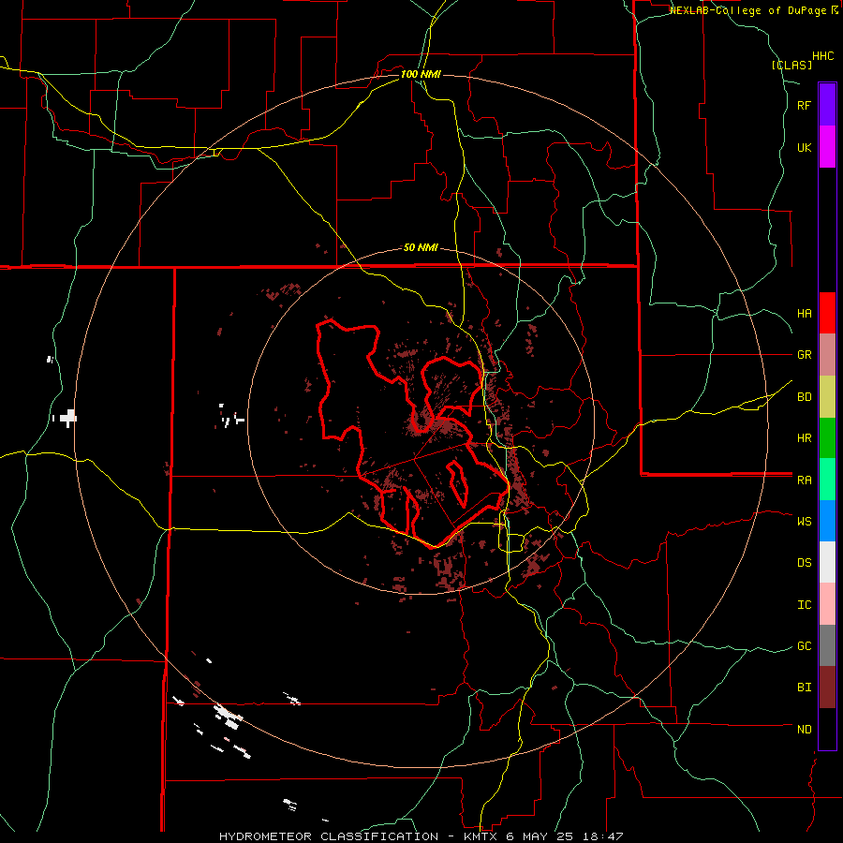Select the IC light pink legend swatch

point(827,604)
